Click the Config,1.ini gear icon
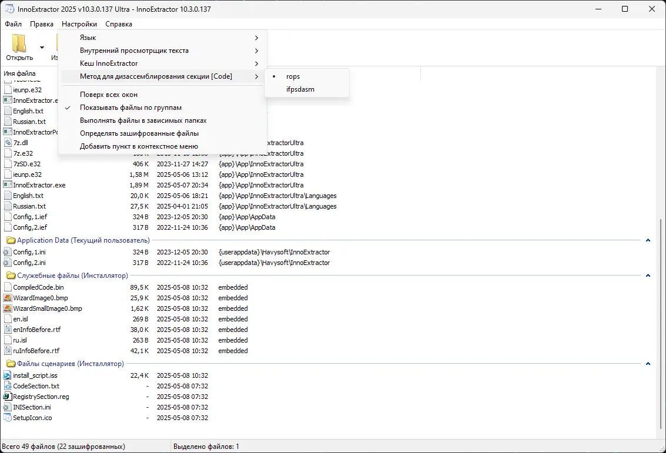 (7, 252)
